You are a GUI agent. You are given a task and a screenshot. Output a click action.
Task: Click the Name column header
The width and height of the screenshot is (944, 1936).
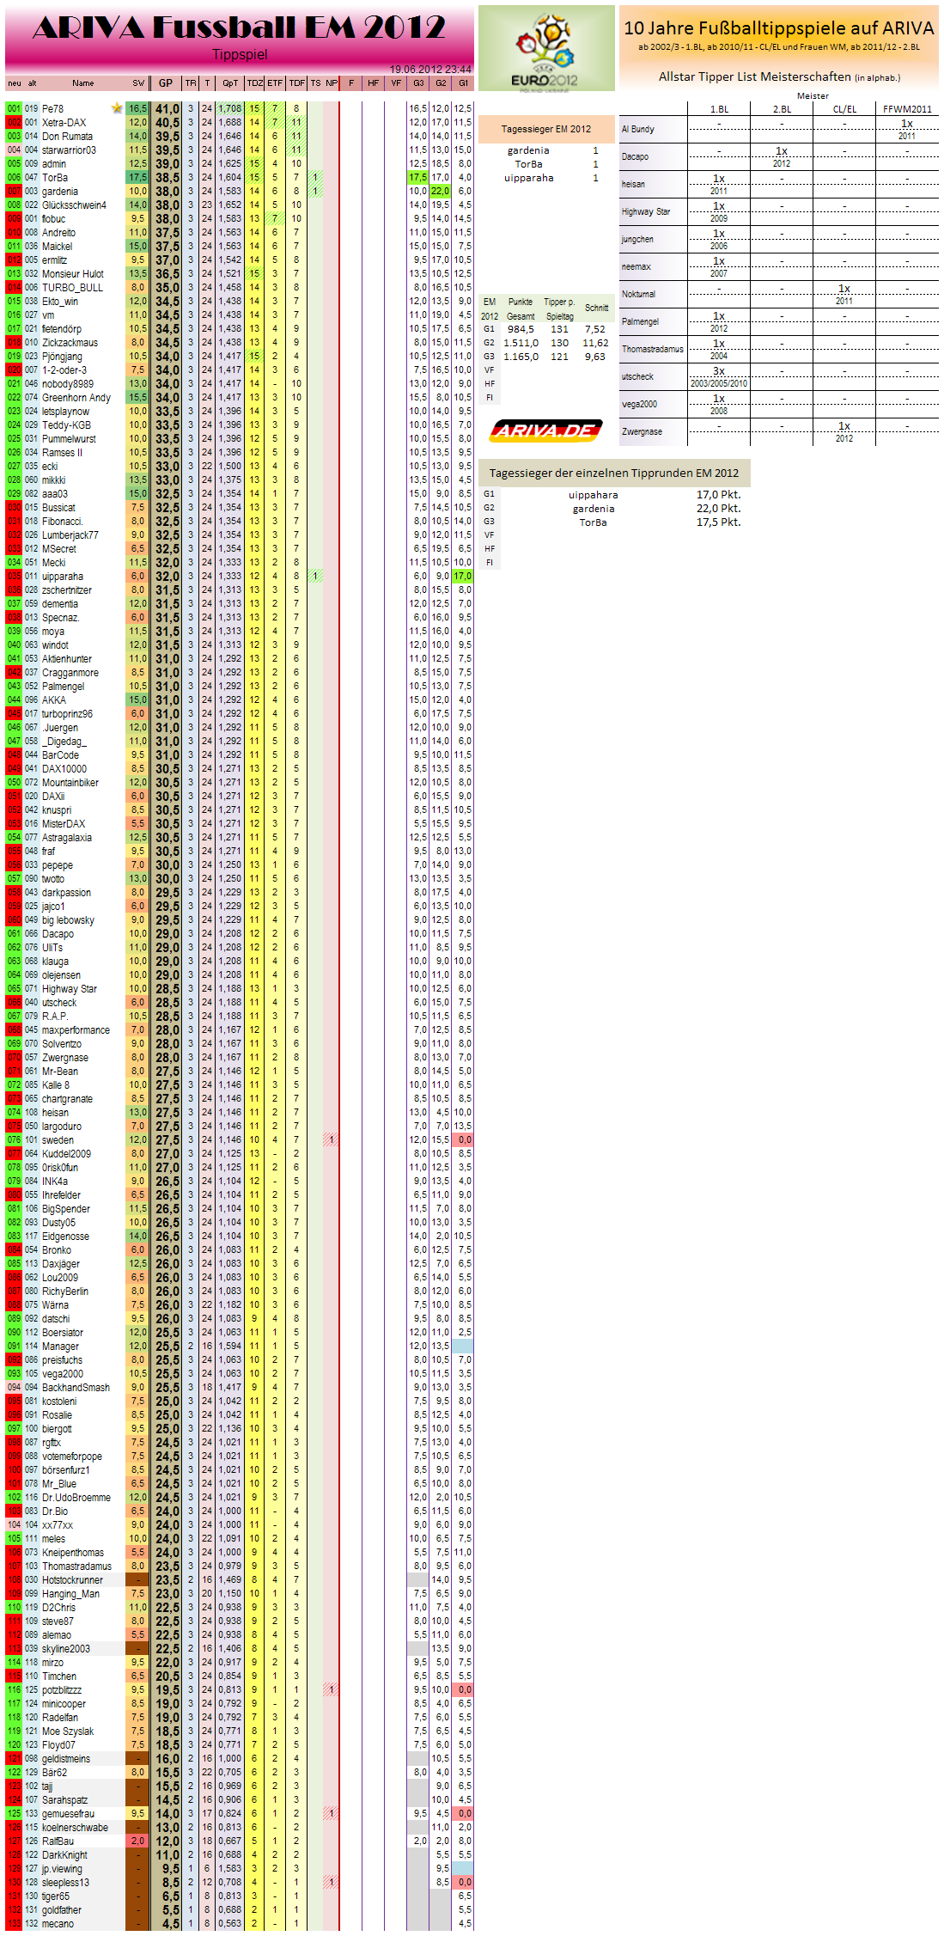pyautogui.click(x=83, y=83)
